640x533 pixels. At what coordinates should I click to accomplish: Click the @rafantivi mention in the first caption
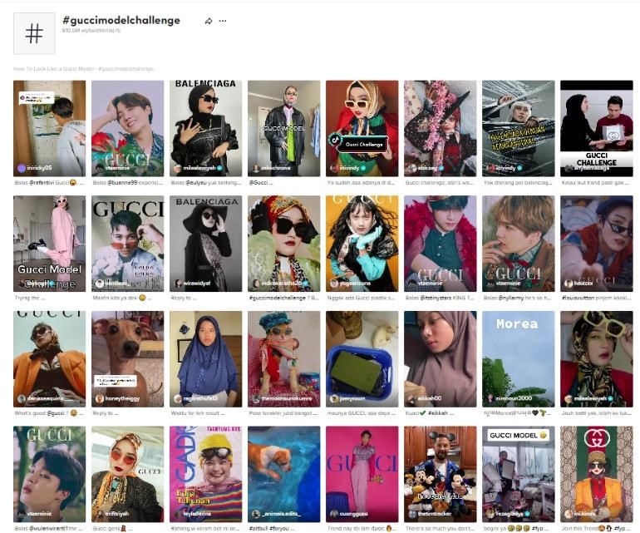point(42,183)
